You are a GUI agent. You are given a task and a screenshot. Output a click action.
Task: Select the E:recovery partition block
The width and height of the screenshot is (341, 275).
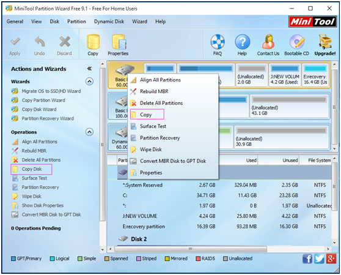[x=315, y=75]
